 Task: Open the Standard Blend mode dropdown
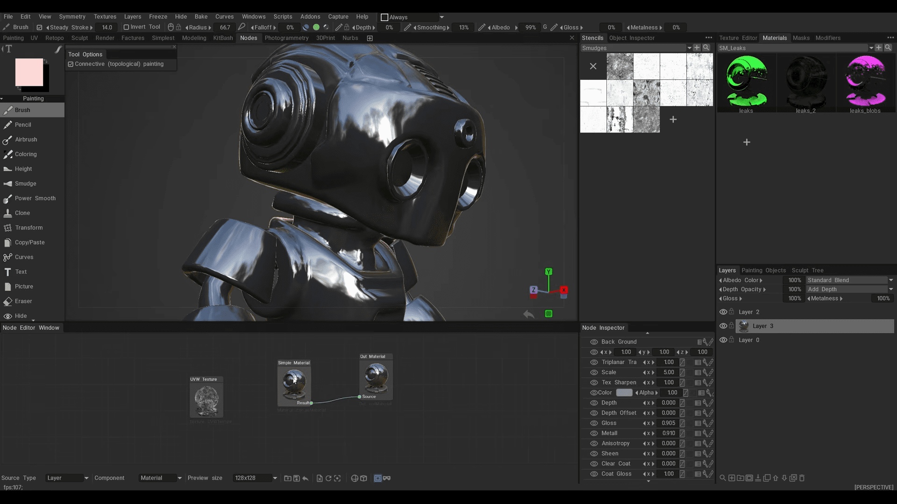[x=850, y=280]
